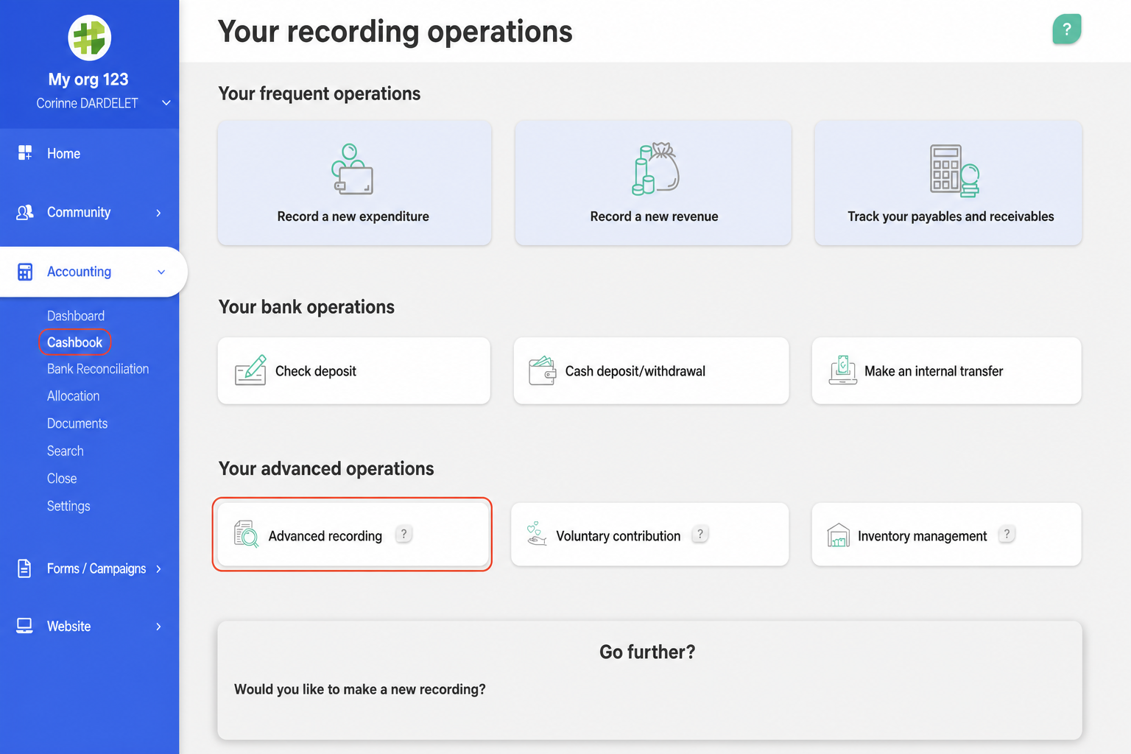
Task: Click the Community people icon
Action: pyautogui.click(x=25, y=213)
